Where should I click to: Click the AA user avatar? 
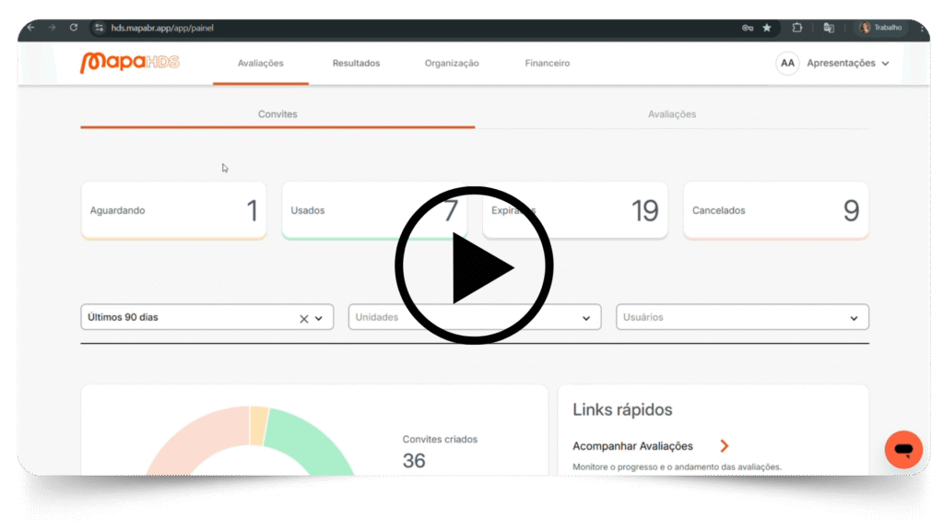click(x=787, y=64)
